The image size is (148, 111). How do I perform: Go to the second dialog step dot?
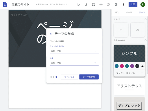point(54,77)
